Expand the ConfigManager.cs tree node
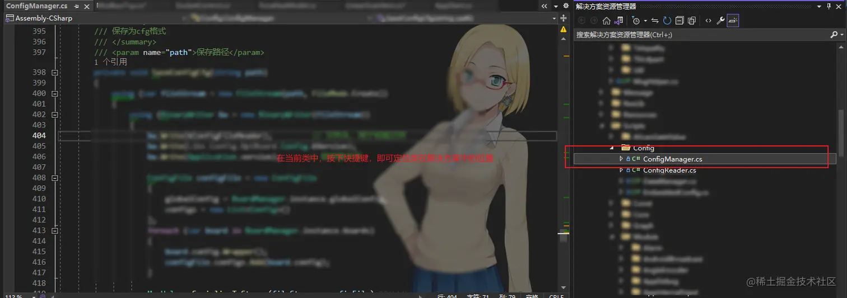Viewport: 847px width, 298px height. pos(621,159)
